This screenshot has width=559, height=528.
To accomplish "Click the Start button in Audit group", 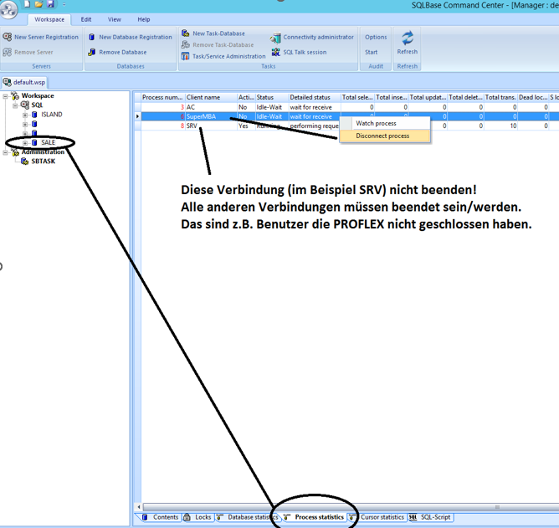I will pyautogui.click(x=371, y=52).
